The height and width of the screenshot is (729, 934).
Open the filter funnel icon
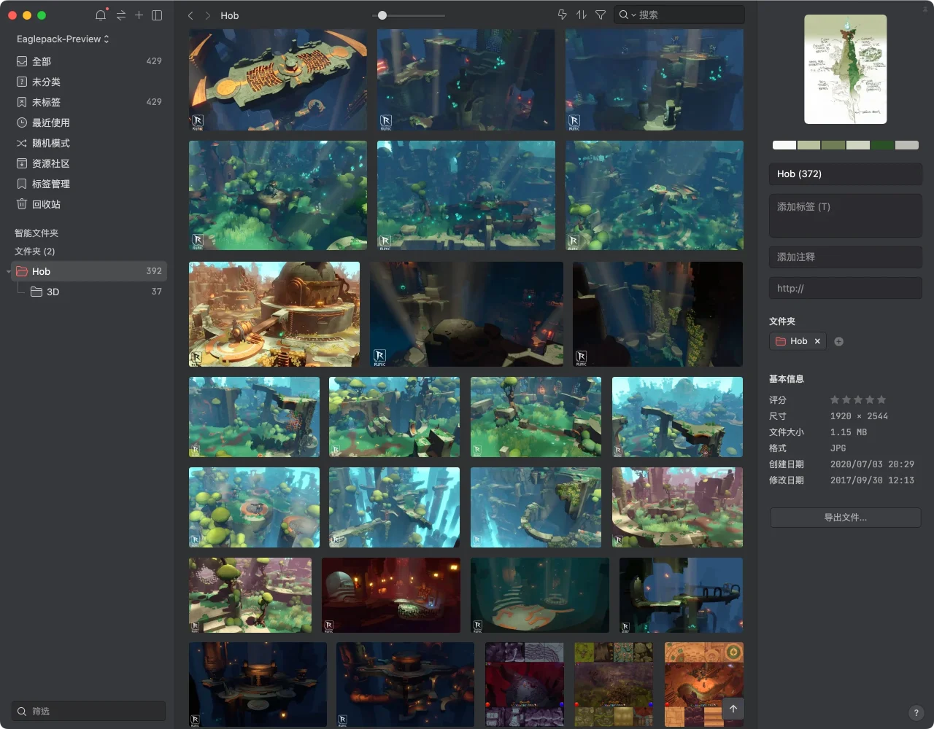click(x=601, y=15)
